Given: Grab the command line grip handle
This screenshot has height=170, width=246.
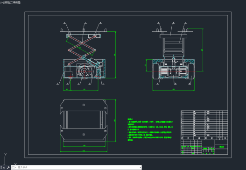Looking at the screenshot, I should [1, 168].
